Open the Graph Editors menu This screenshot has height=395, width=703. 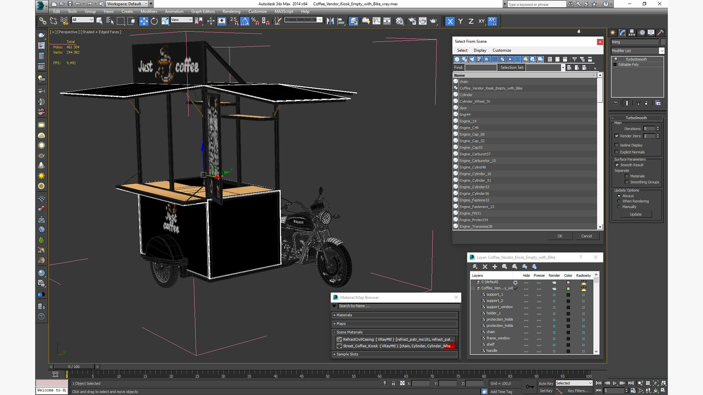tap(203, 12)
